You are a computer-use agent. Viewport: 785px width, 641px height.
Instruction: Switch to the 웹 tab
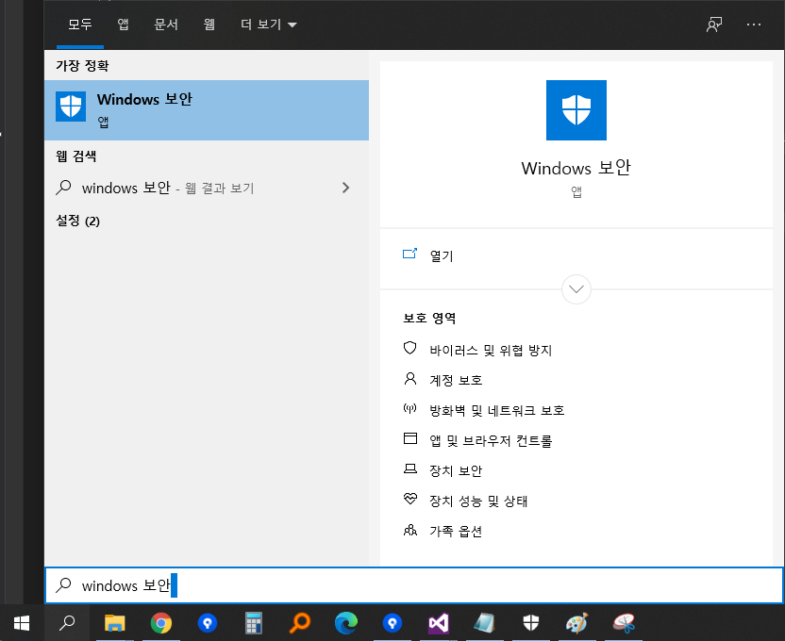click(209, 24)
